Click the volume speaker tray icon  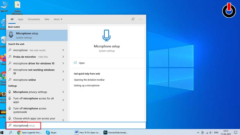coord(211,133)
